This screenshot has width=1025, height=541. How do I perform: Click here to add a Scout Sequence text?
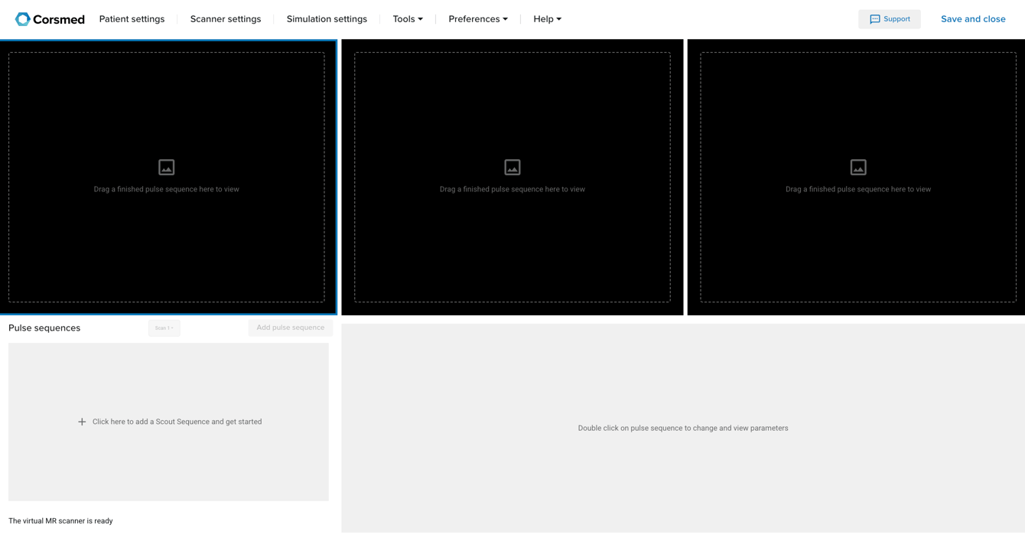tap(177, 422)
